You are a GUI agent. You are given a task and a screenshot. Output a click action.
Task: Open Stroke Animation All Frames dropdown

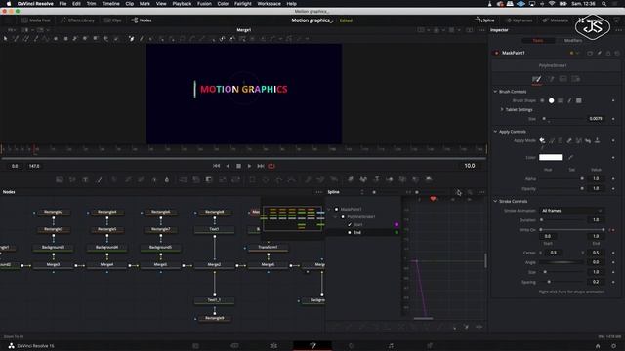pyautogui.click(x=571, y=211)
